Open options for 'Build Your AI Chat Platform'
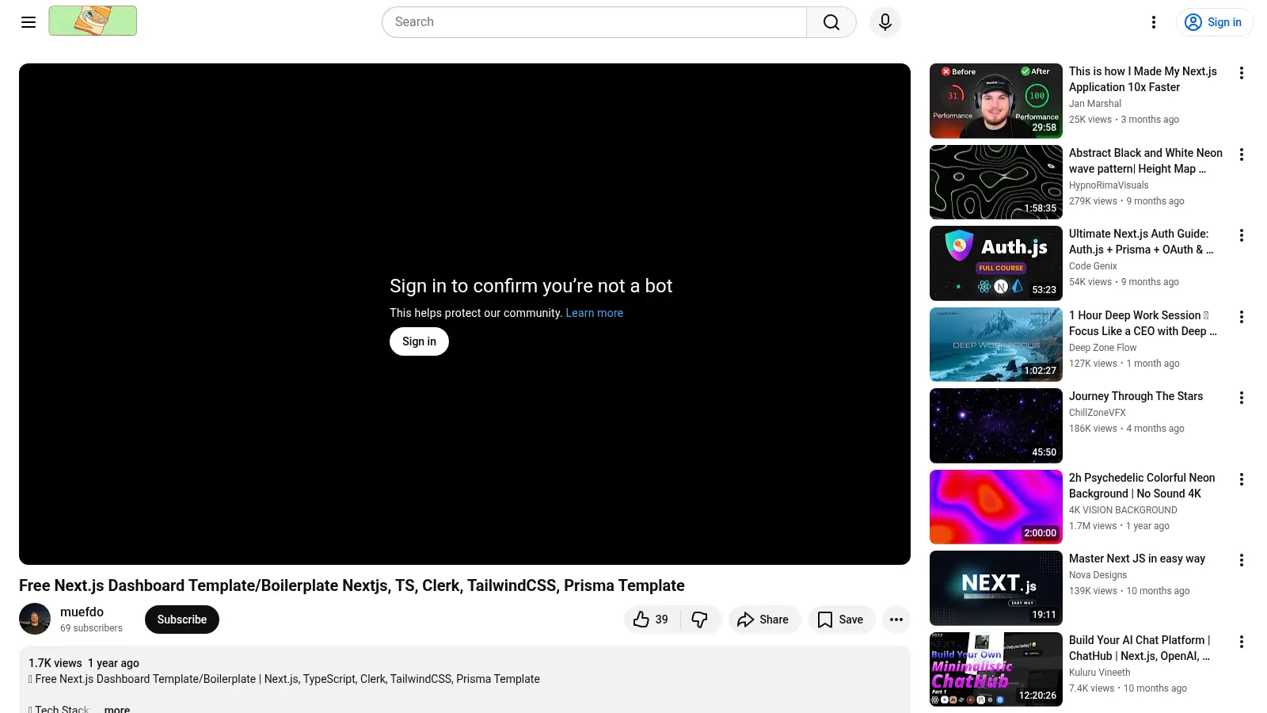Screen dimensions: 1267x713 coord(1242,642)
